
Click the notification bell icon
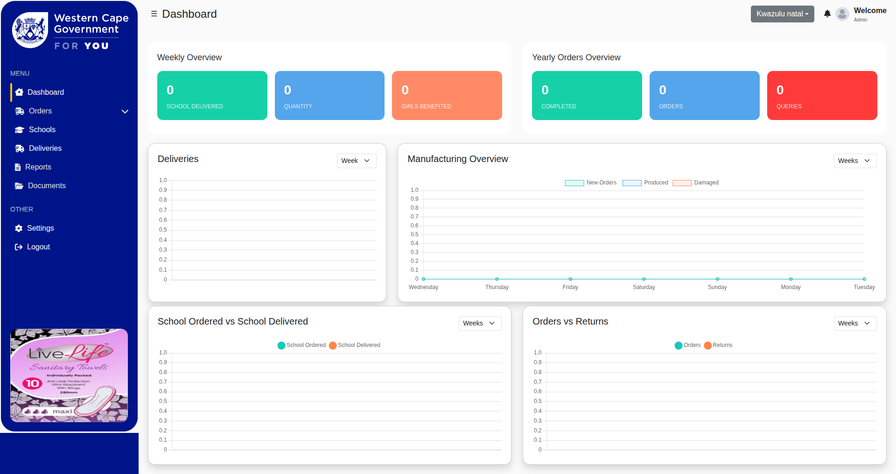coord(827,14)
